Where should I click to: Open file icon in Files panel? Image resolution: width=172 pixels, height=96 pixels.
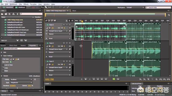coord(2,14)
